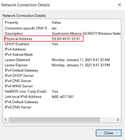
Task: Click the MAC address value E8-2A-44-91-23-91
Action: (66, 39)
